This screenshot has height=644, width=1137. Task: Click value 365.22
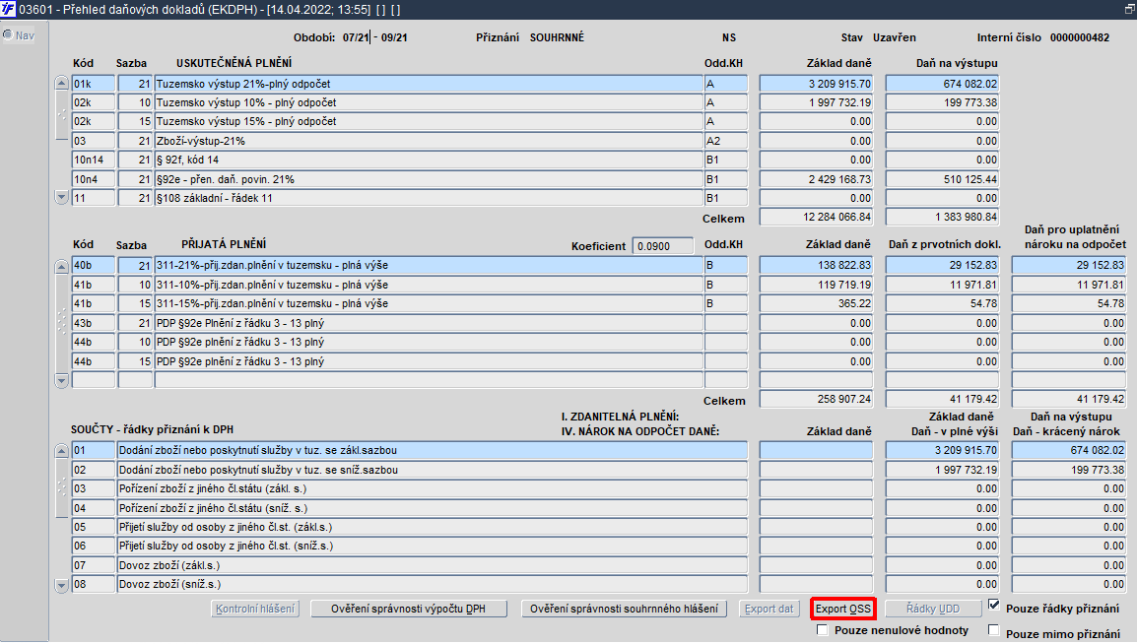click(x=816, y=303)
